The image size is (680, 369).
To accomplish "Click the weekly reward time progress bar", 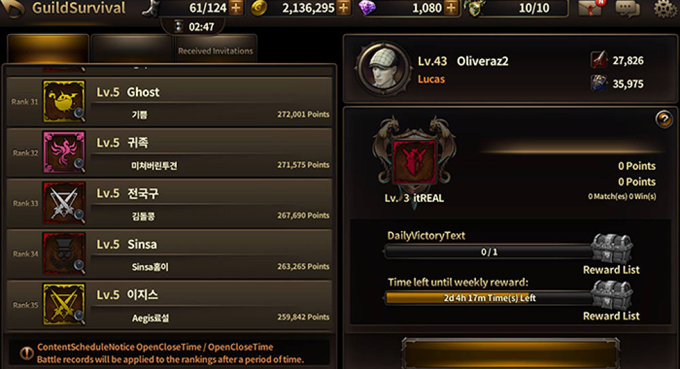I will pos(489,298).
